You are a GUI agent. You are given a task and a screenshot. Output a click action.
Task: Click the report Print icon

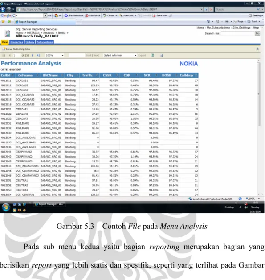coord(162,55)
